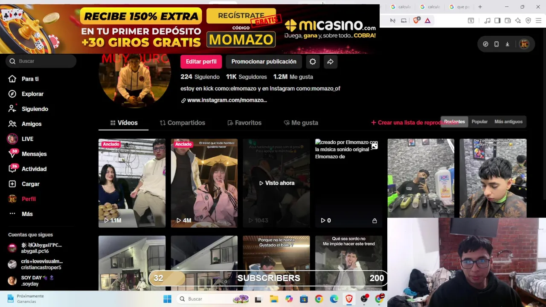Select the Favoritos profile tab

244,123
